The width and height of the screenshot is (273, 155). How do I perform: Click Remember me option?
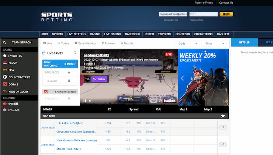pyautogui.click(x=171, y=20)
